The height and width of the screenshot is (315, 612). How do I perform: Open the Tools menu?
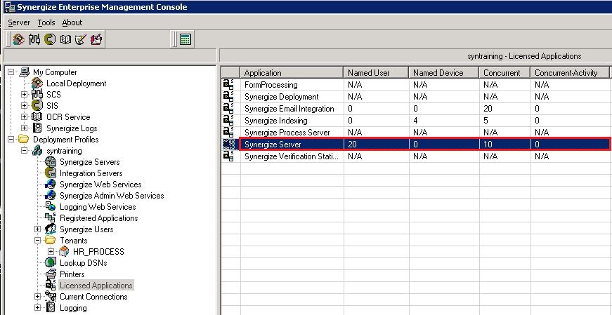point(46,22)
